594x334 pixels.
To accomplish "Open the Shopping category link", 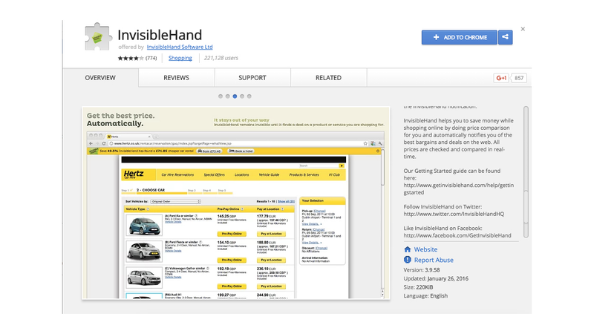I will pos(180,58).
